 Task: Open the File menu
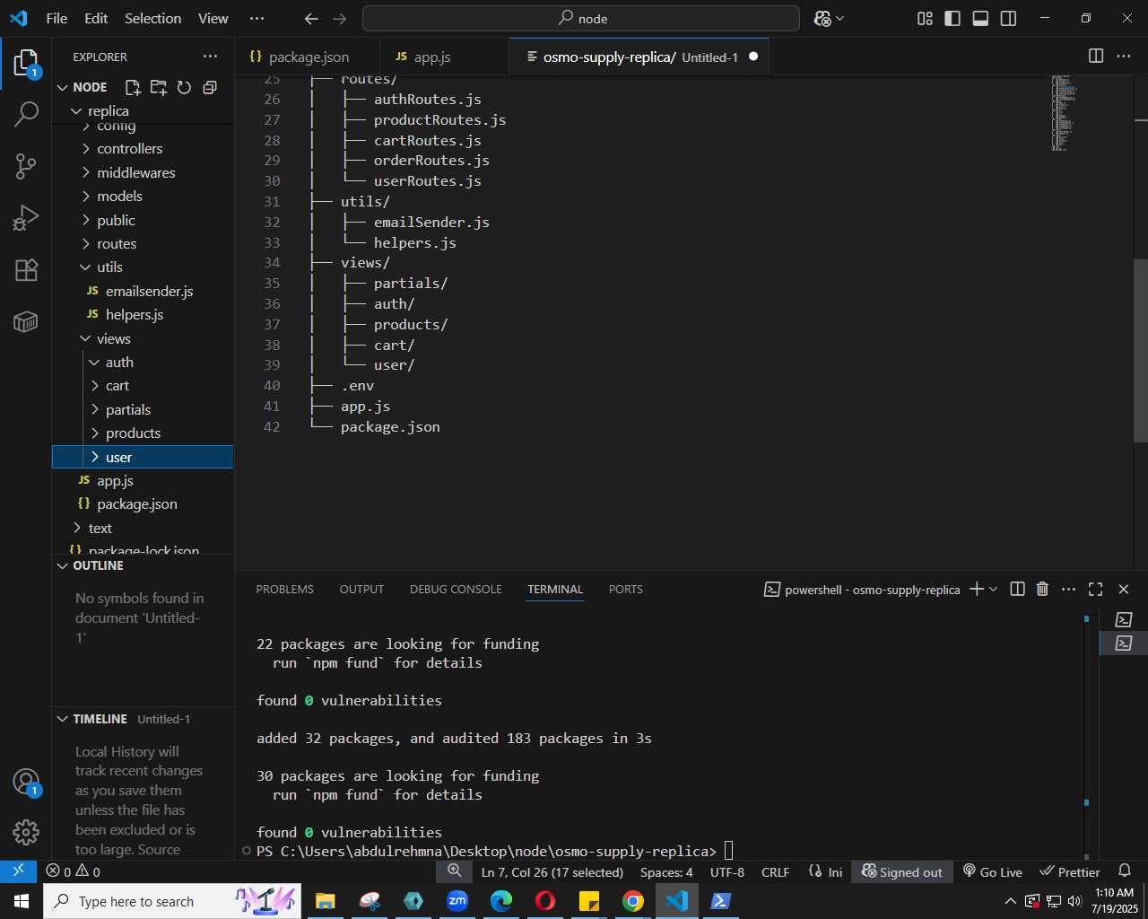(x=57, y=18)
